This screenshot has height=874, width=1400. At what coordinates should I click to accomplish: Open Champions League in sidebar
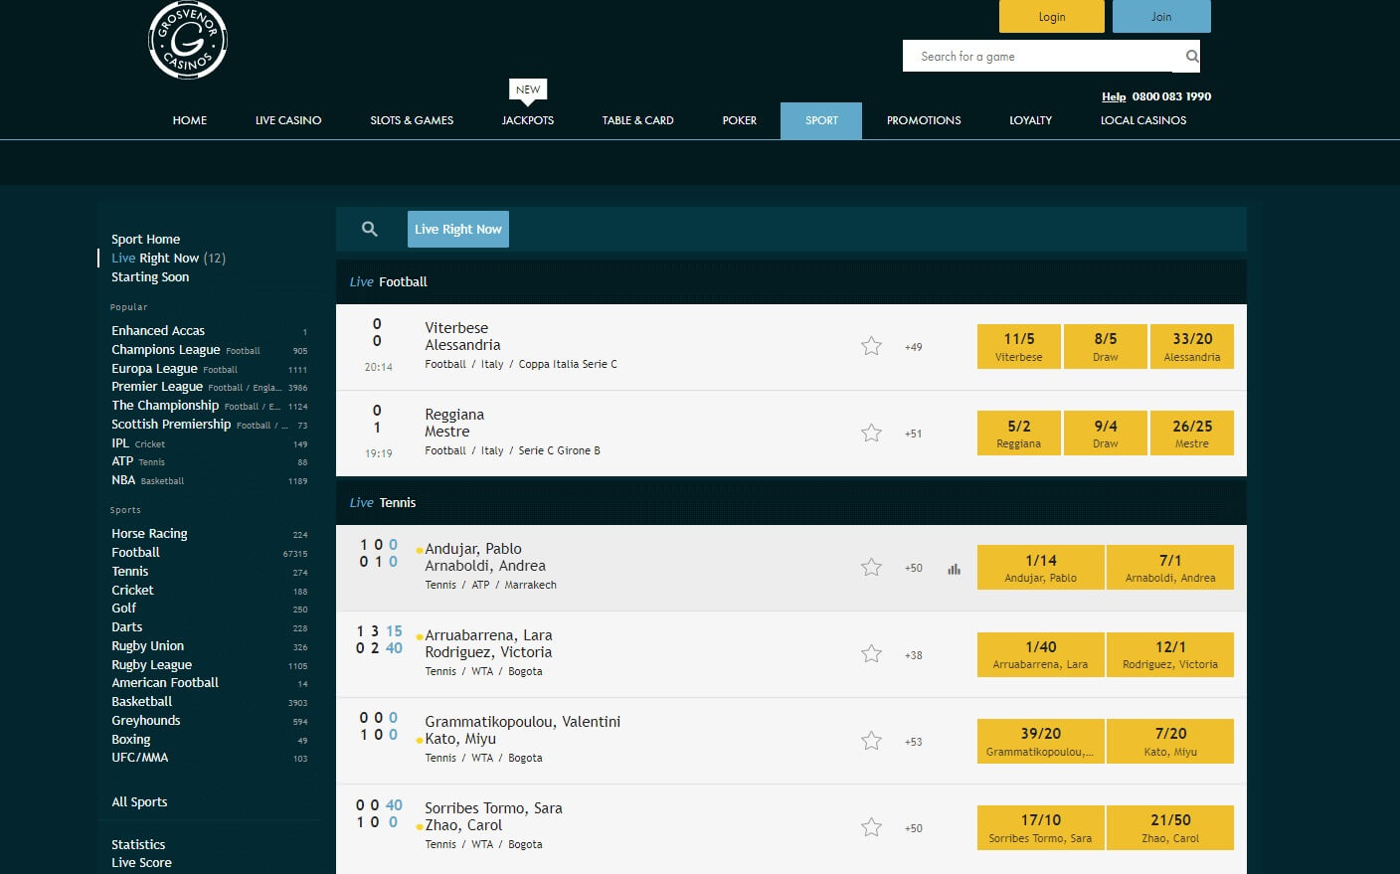point(166,349)
